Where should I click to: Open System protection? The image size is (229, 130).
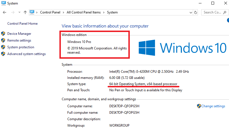21,47
